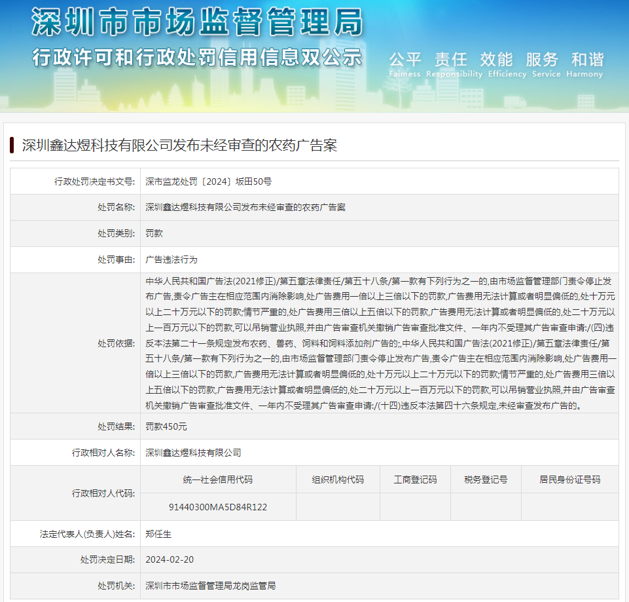Click the penalty type value 罚款

(x=154, y=233)
